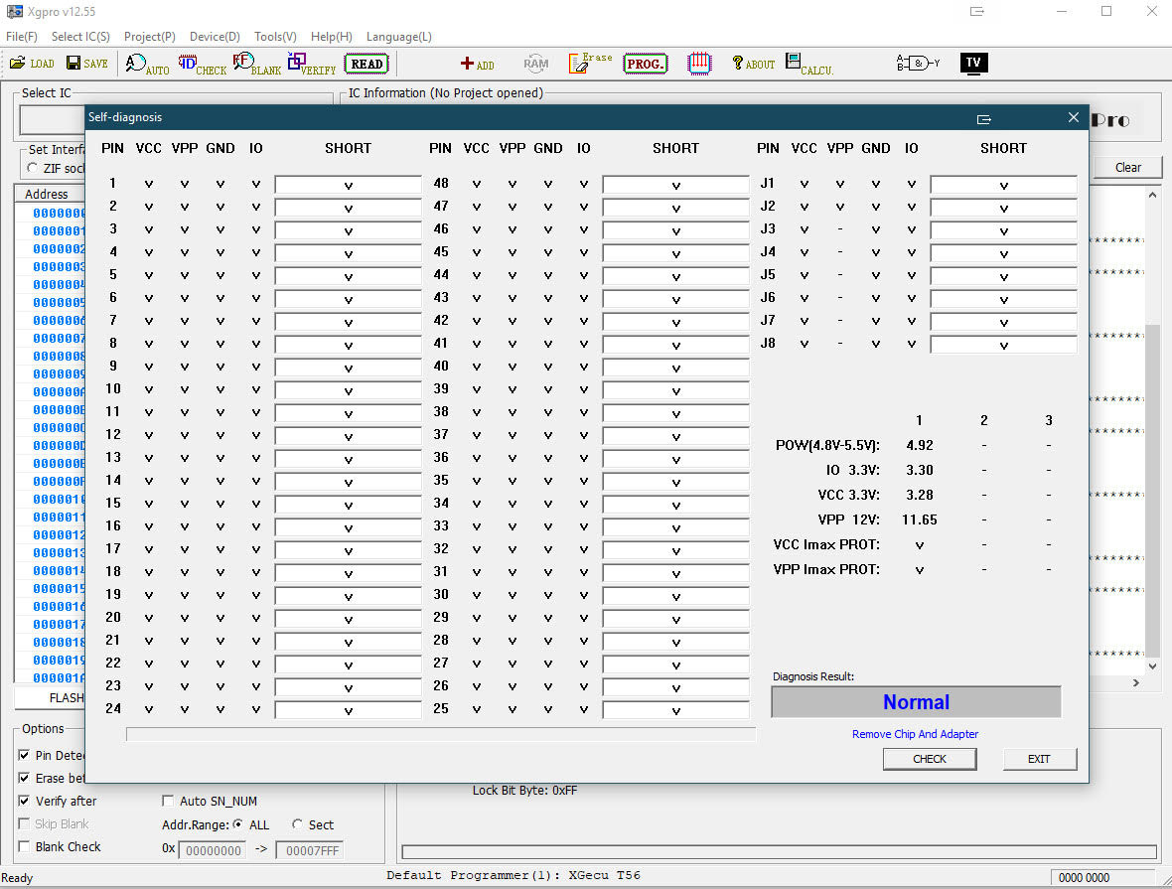This screenshot has height=889, width=1172.
Task: Click the EXIT button in Self-diagnosis
Action: point(1039,759)
